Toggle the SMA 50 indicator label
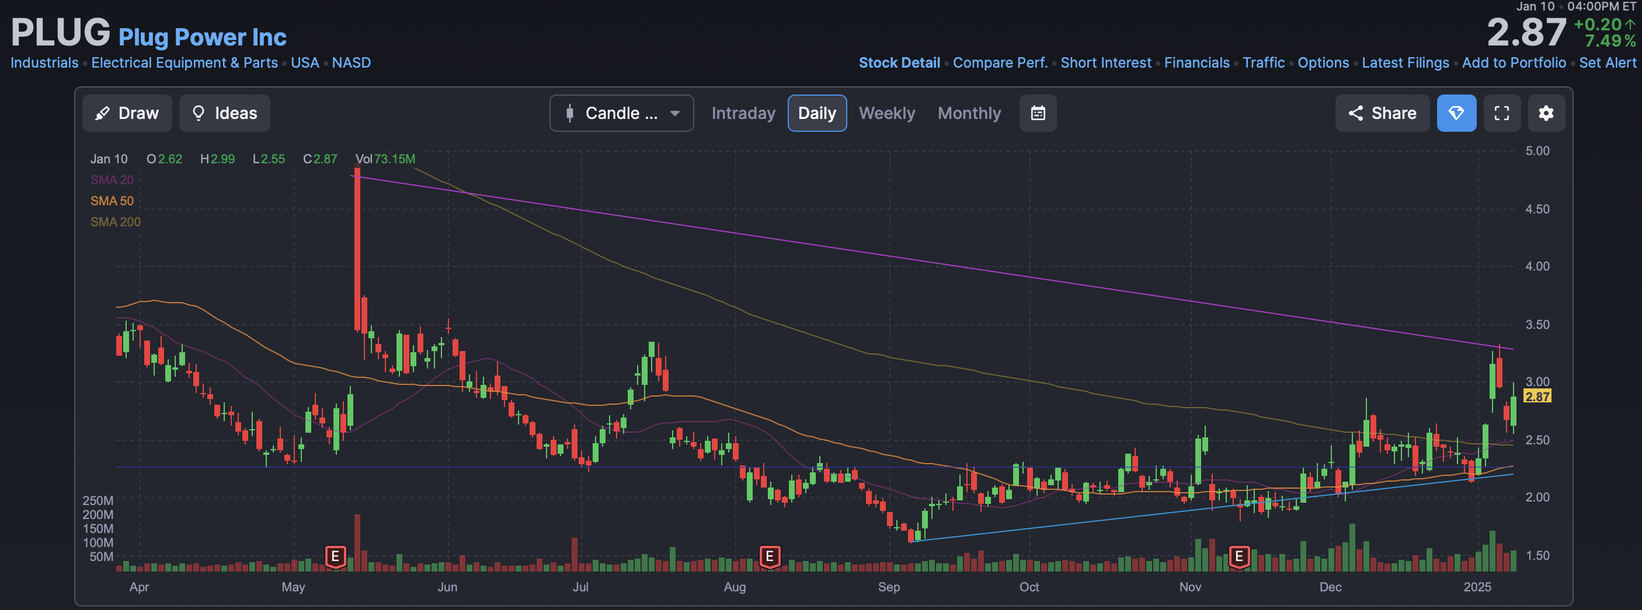 (x=112, y=201)
